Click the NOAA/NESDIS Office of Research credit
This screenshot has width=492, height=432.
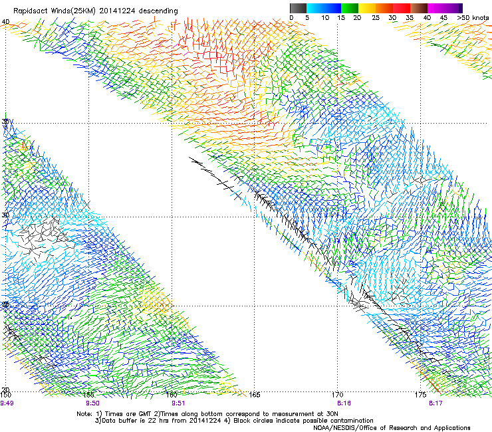click(x=392, y=428)
